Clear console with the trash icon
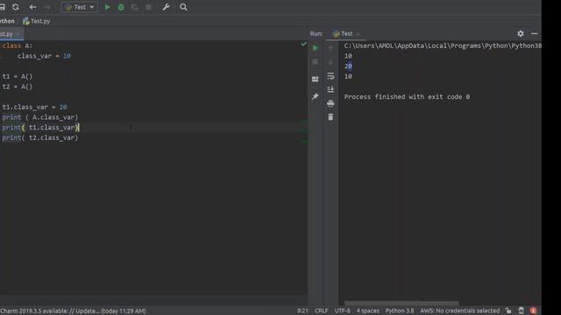 tap(330, 116)
